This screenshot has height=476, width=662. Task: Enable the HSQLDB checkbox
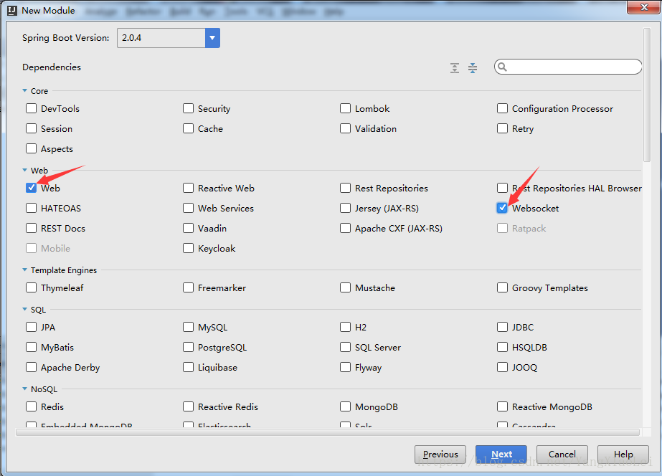pyautogui.click(x=502, y=347)
